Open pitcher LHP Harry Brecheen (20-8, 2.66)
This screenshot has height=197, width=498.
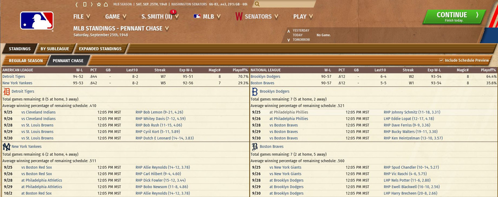pyautogui.click(x=410, y=193)
